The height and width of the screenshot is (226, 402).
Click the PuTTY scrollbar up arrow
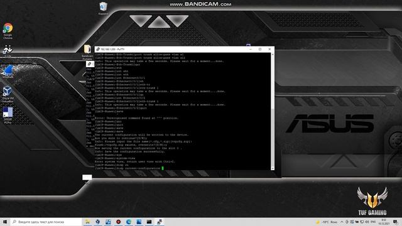272,55
